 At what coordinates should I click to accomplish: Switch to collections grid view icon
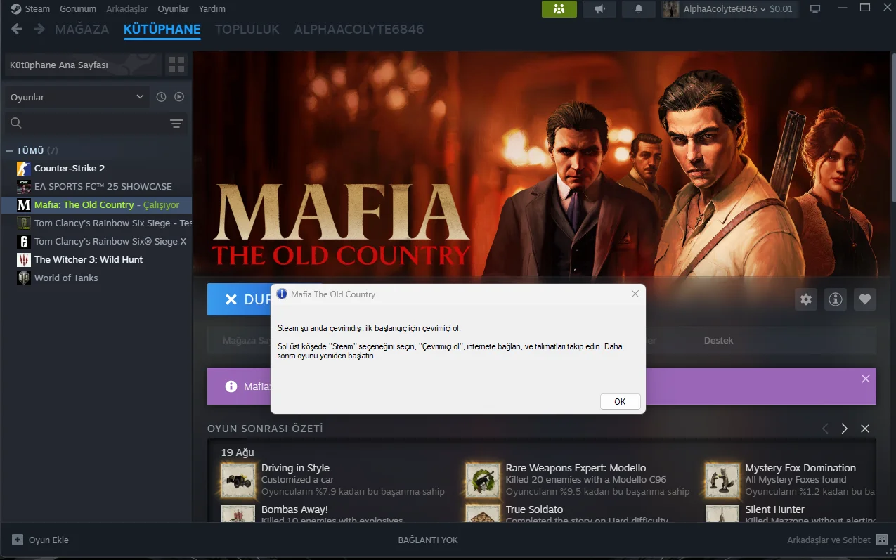(176, 65)
